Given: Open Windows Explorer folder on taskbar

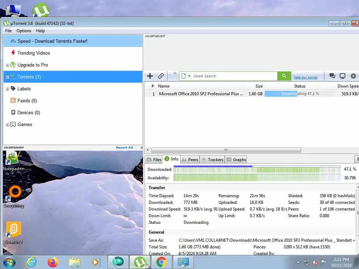Looking at the screenshot, I should [75, 263].
